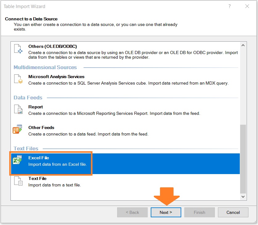The width and height of the screenshot is (258, 225).
Task: Click the Table Import Wizard title text
Action: [24, 6]
